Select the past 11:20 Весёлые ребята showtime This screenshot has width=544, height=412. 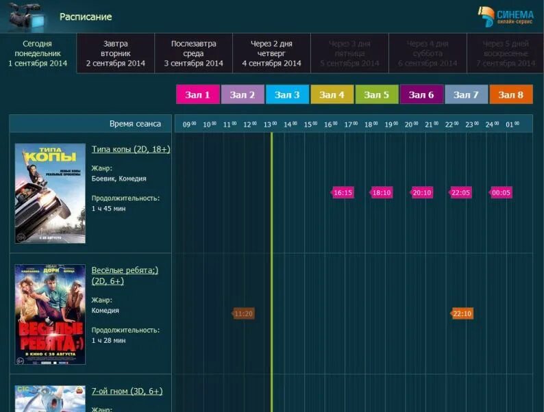point(243,314)
